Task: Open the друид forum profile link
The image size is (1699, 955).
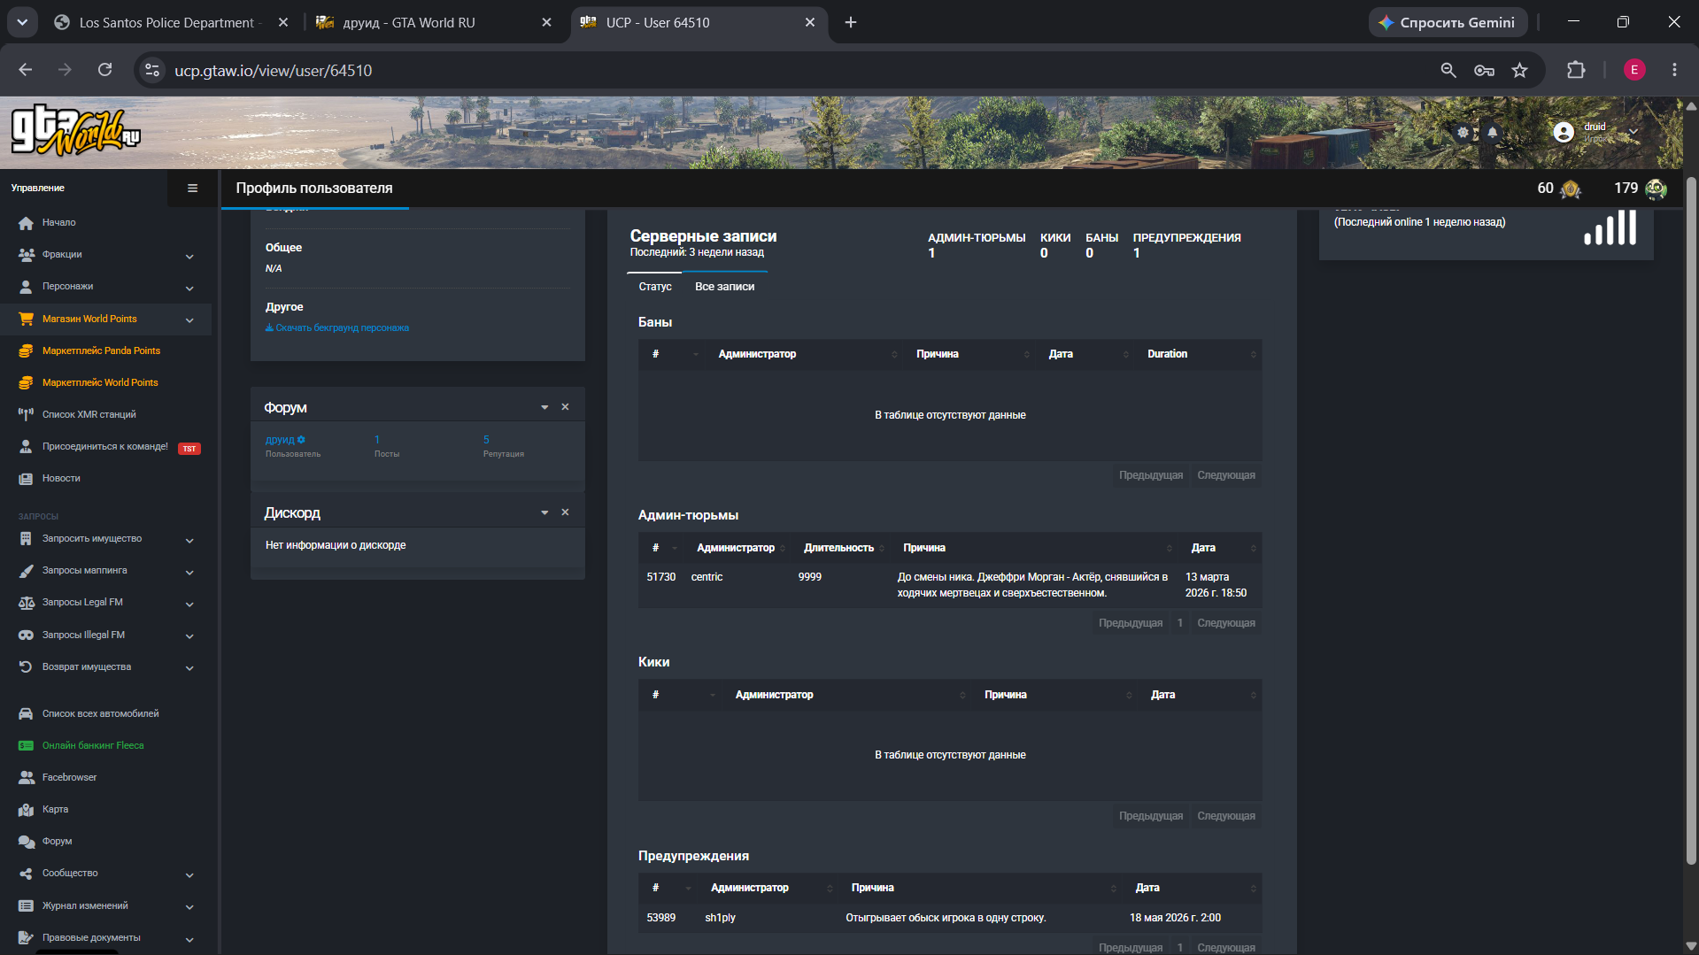Action: pos(280,440)
